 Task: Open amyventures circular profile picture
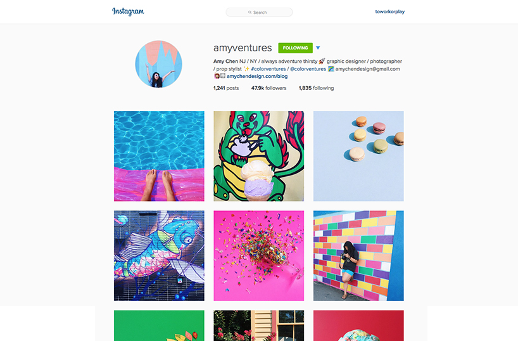(x=158, y=64)
